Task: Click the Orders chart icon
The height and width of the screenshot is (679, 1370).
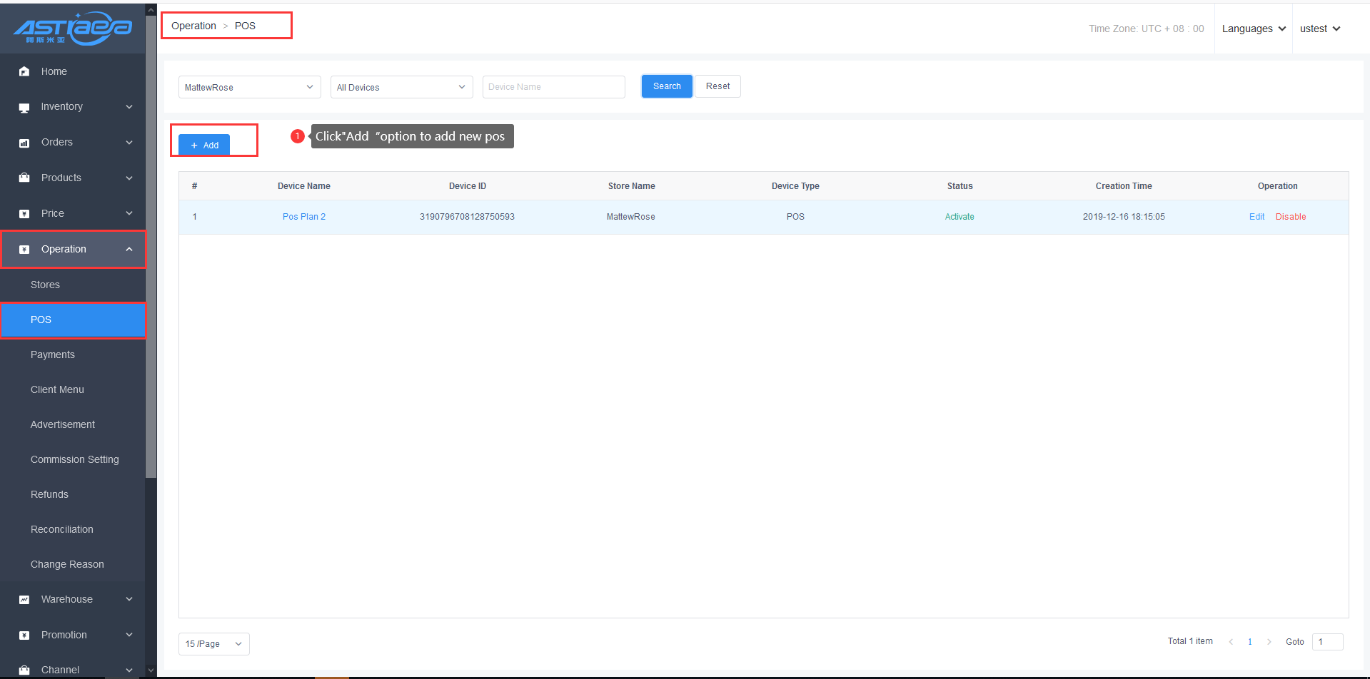Action: coord(24,143)
